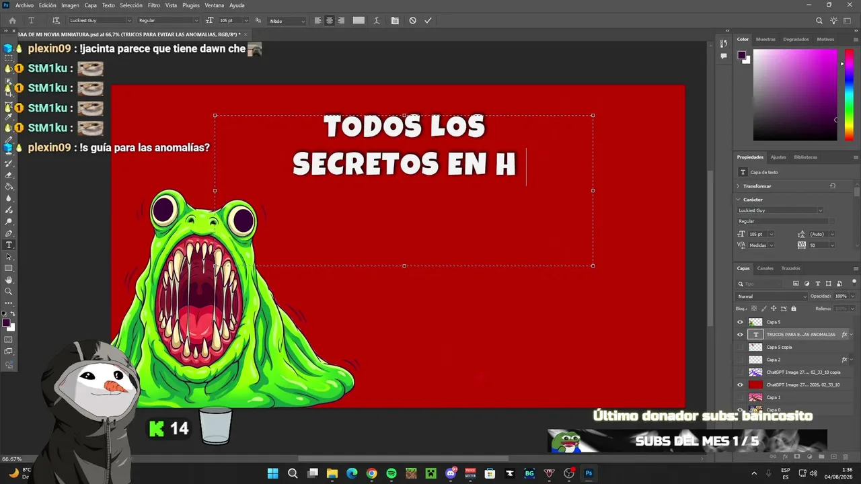Click the tracking value field showing 50
This screenshot has height=484, width=861.
coord(819,245)
